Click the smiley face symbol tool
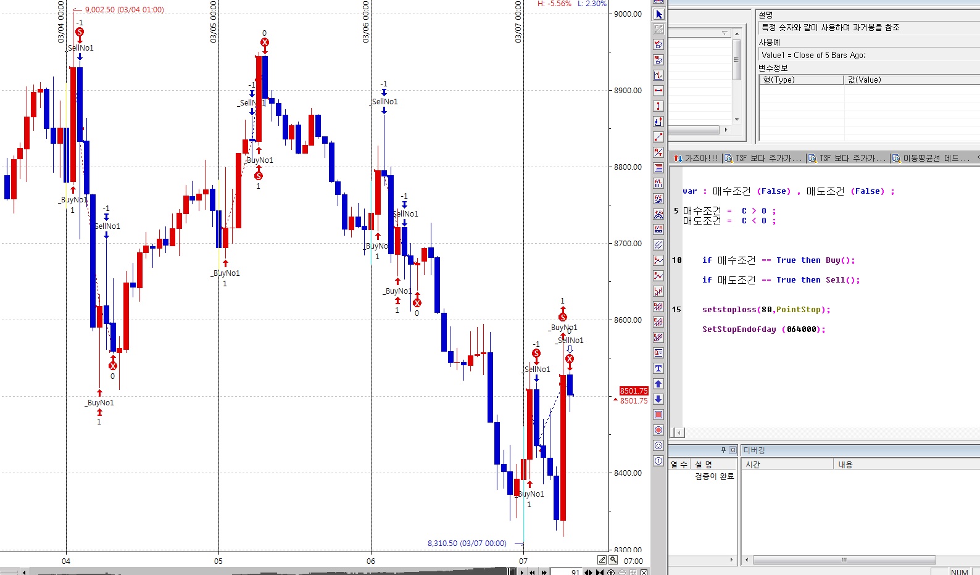980x575 pixels. 658,445
